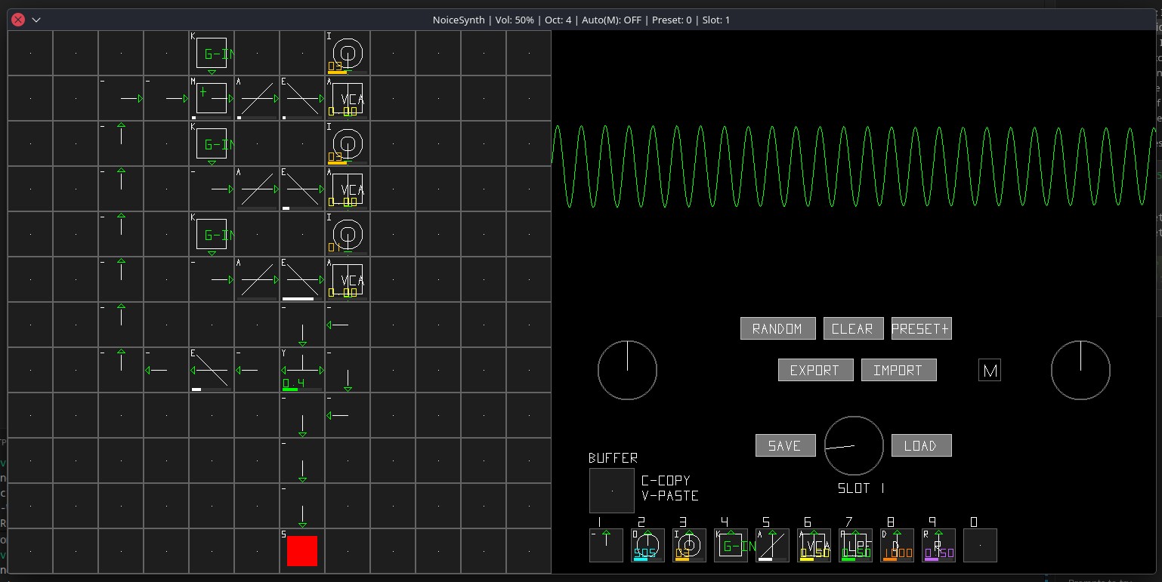Select the LPF filter module
The width and height of the screenshot is (1162, 582).
point(855,545)
